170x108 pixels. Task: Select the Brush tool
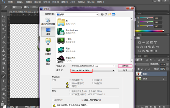(x=4, y=47)
